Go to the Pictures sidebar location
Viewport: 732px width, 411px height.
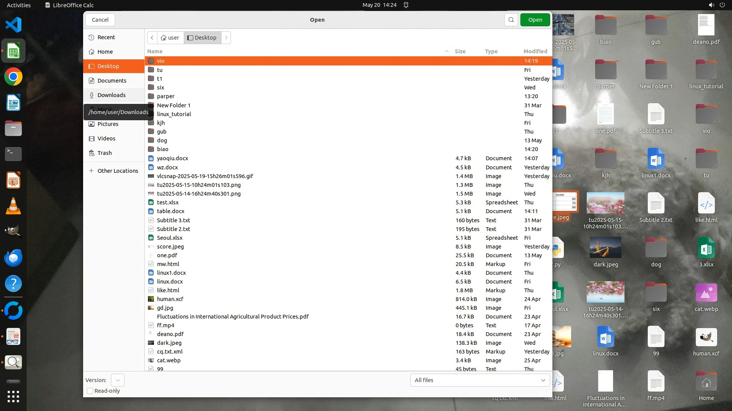coord(108,124)
